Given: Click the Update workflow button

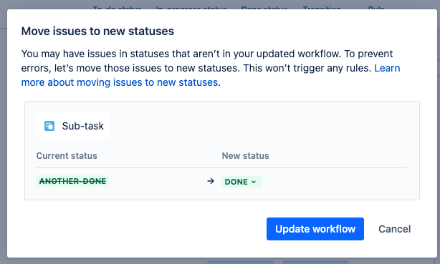Looking at the screenshot, I should 315,229.
